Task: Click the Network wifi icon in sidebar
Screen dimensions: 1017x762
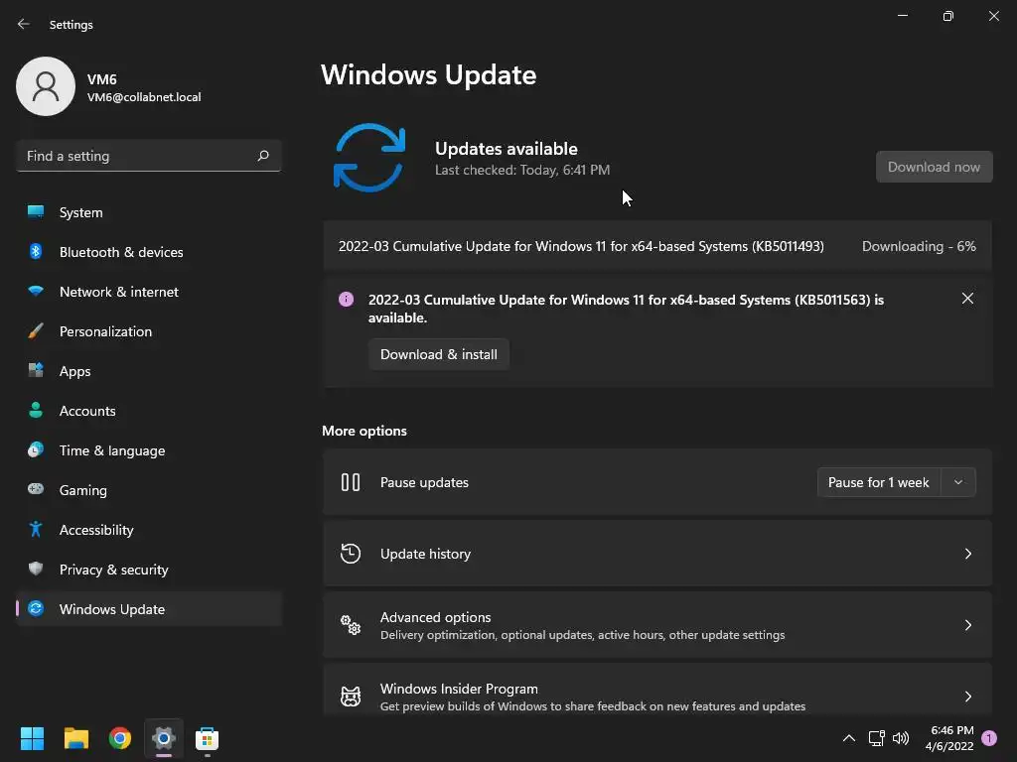Action: [36, 291]
